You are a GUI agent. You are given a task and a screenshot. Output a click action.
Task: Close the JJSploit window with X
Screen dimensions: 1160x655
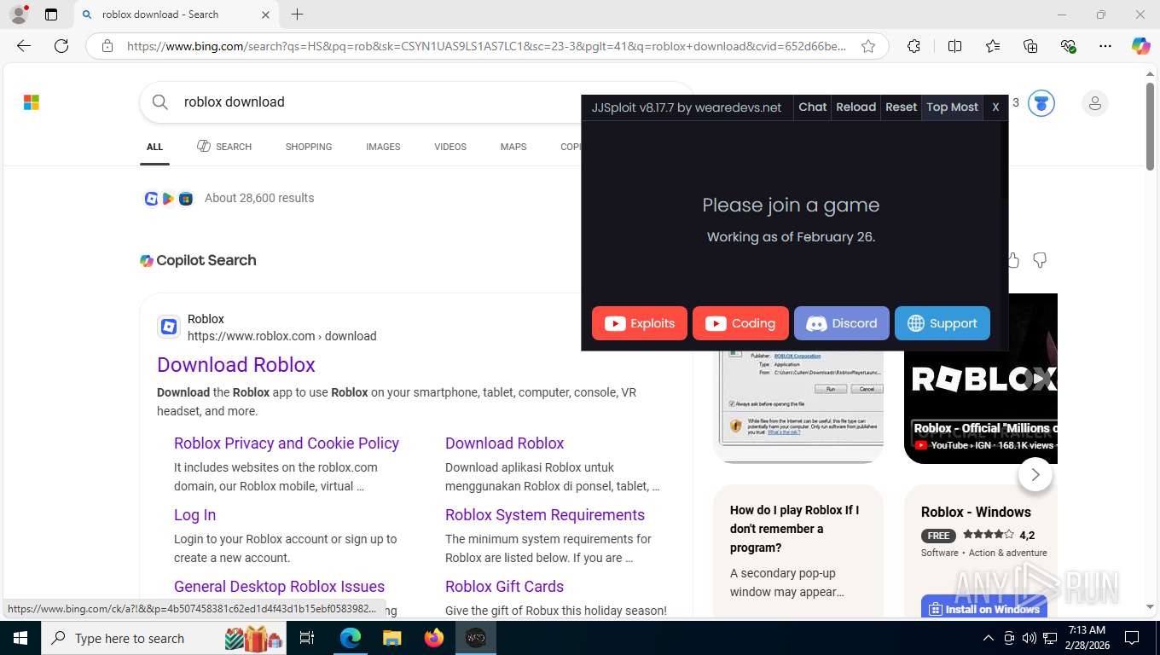995,107
